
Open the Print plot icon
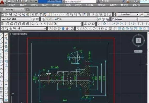[16, 14]
